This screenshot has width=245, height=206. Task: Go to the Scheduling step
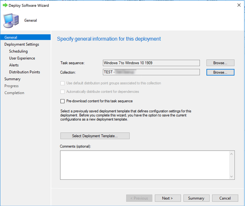point(18,51)
